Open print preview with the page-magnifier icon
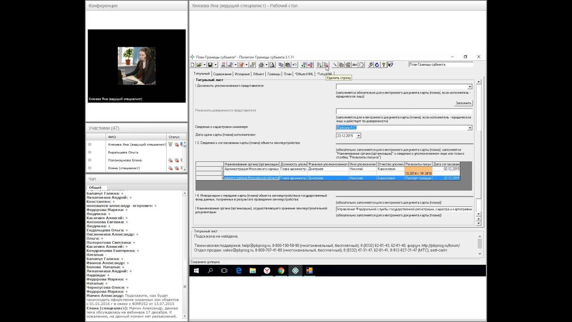Image resolution: width=572 pixels, height=322 pixels. (x=272, y=65)
